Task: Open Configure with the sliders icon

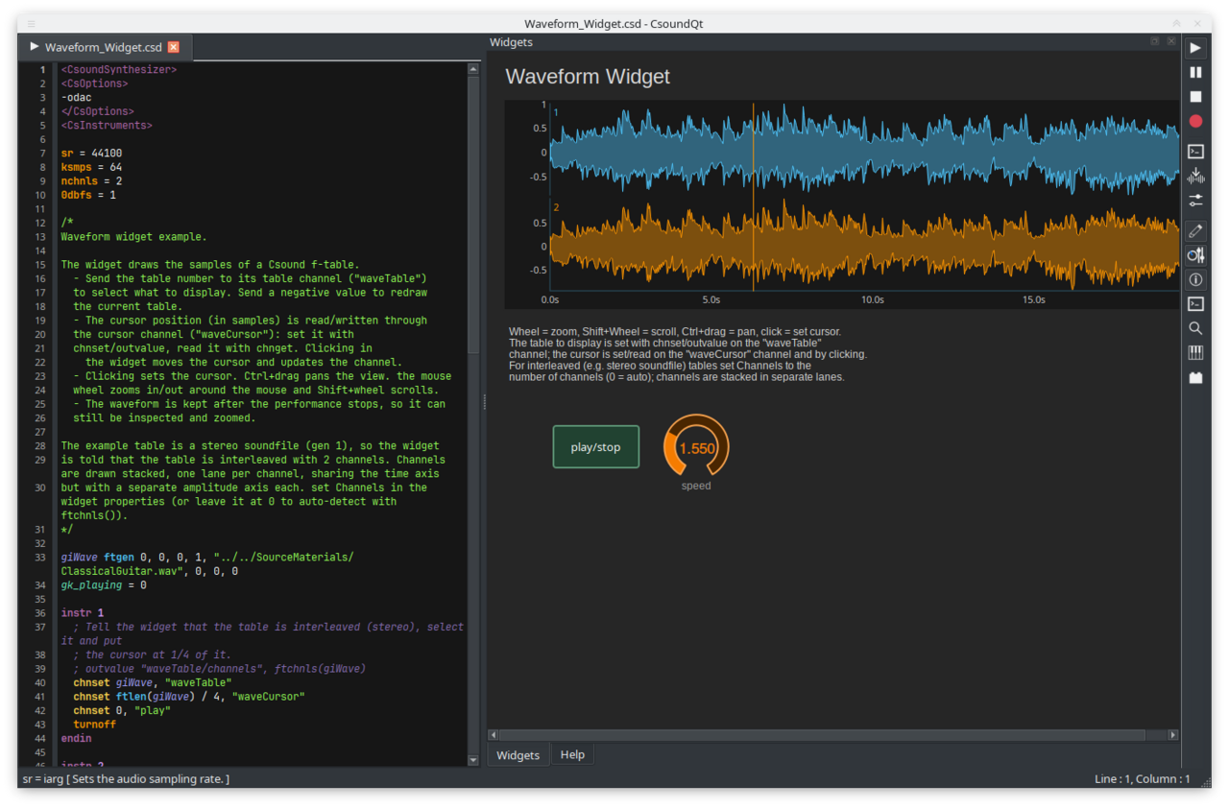Action: (1195, 200)
